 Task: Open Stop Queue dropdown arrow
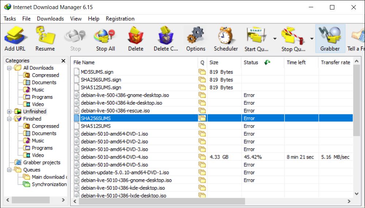312,39
